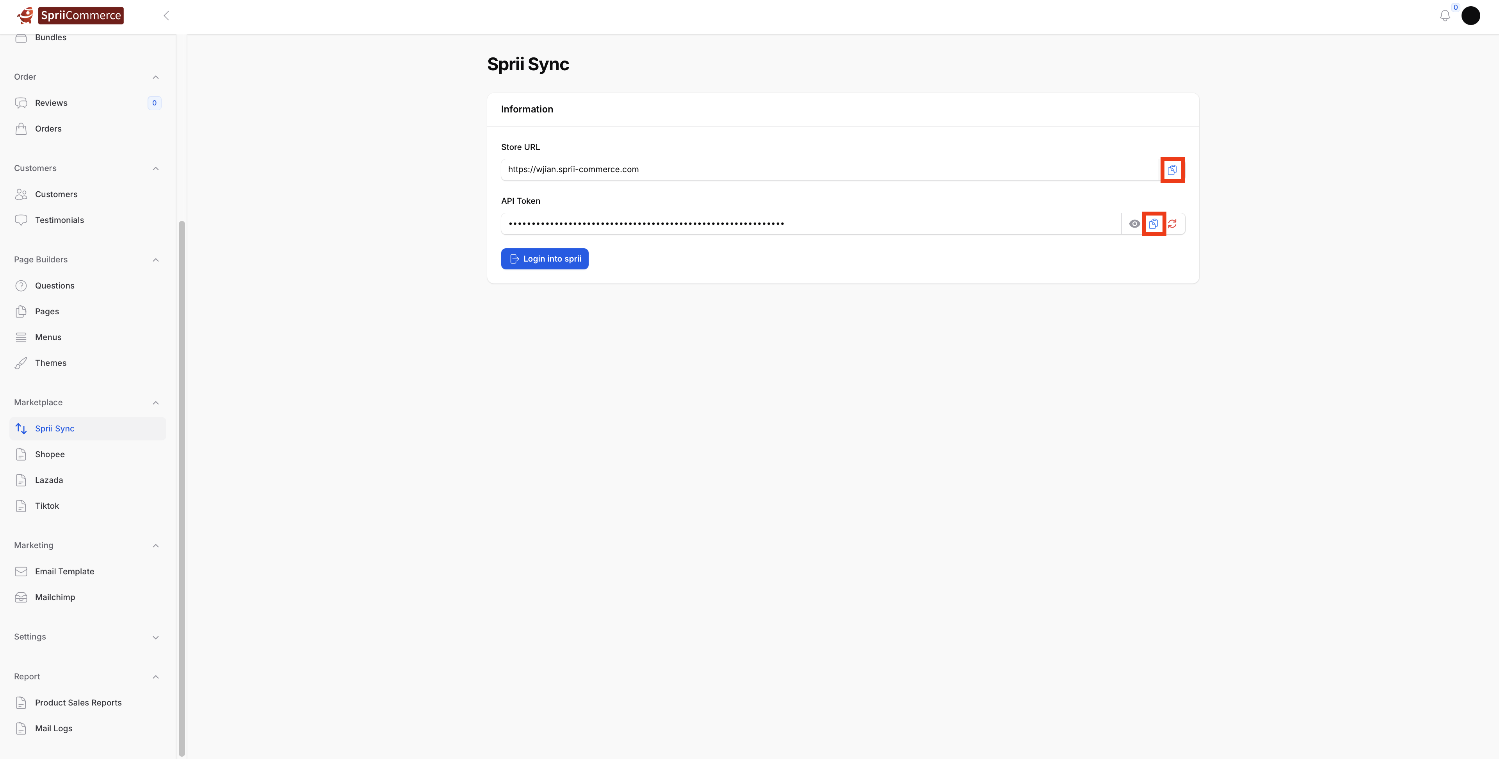
Task: Go to Orders in the sidebar
Action: pos(48,128)
